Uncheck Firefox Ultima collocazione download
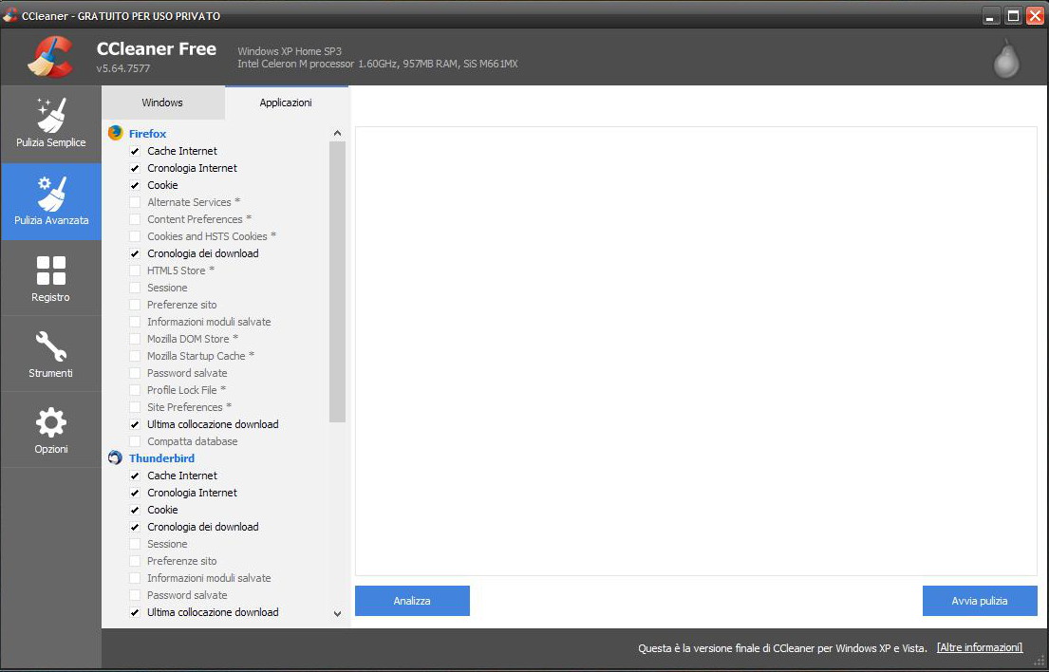 coord(135,424)
